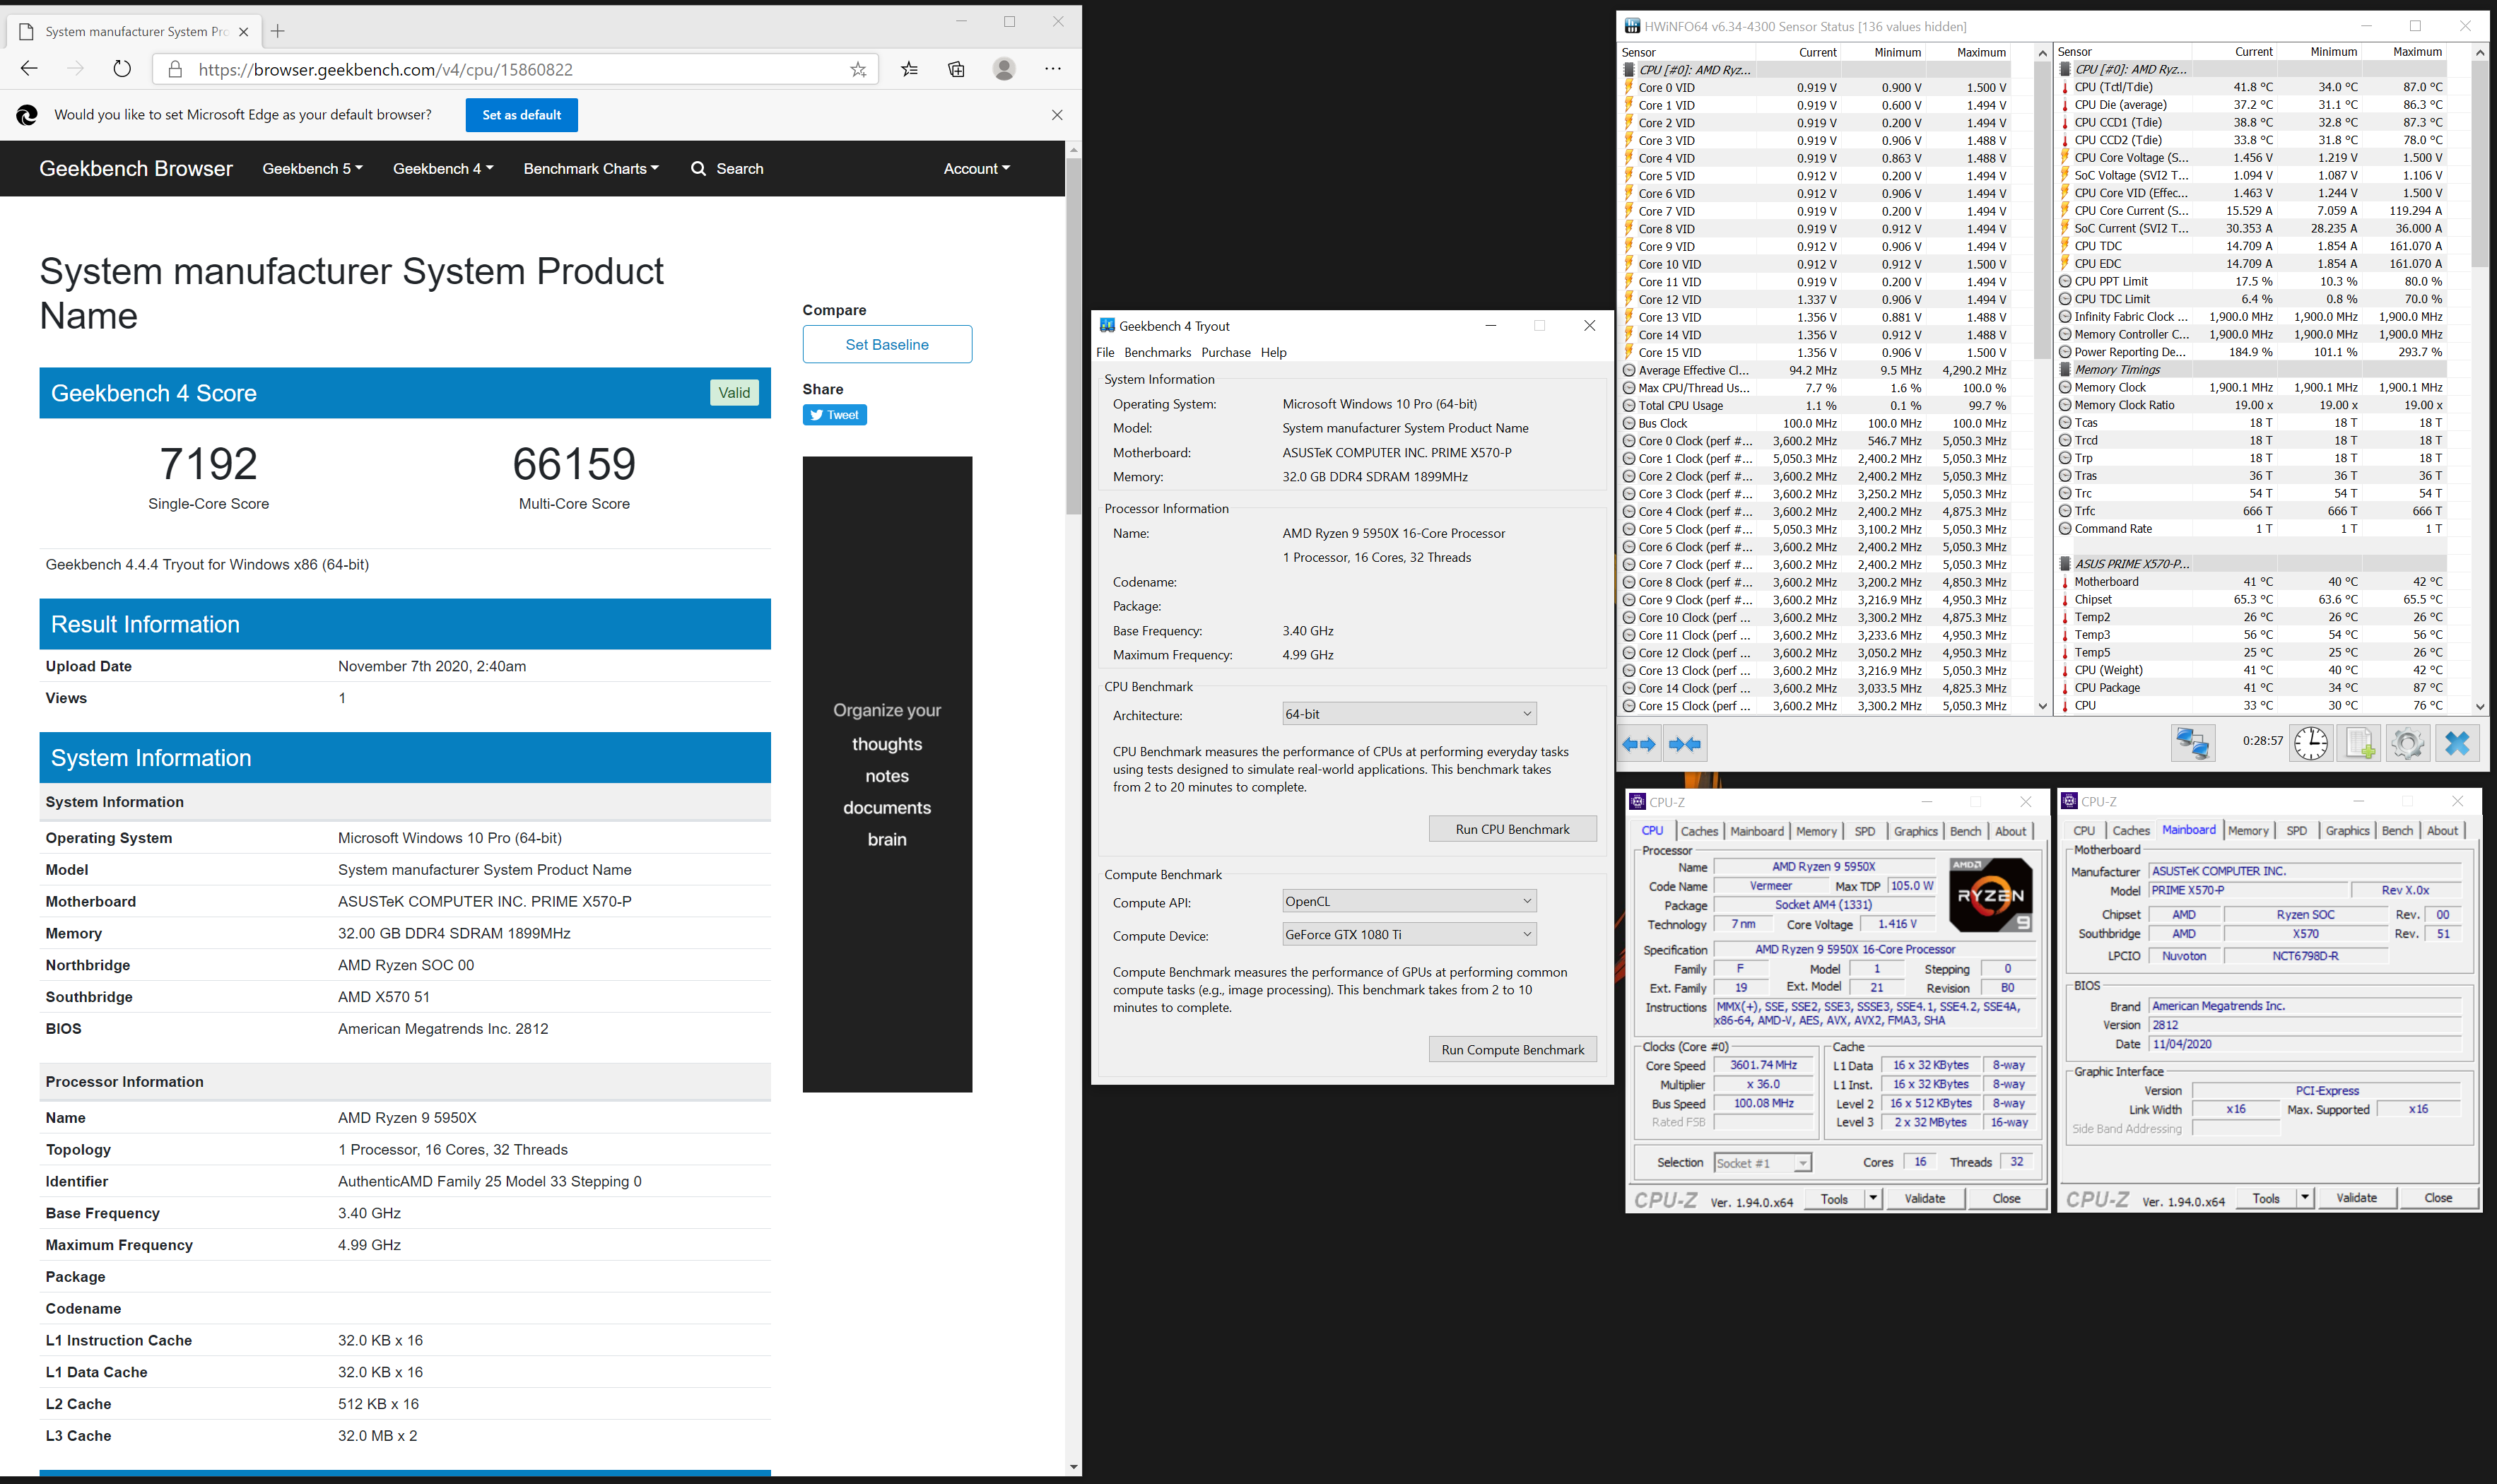This screenshot has width=2497, height=1484.
Task: Switch to Bench tab in left CPU-Z window
Action: pyautogui.click(x=1965, y=831)
